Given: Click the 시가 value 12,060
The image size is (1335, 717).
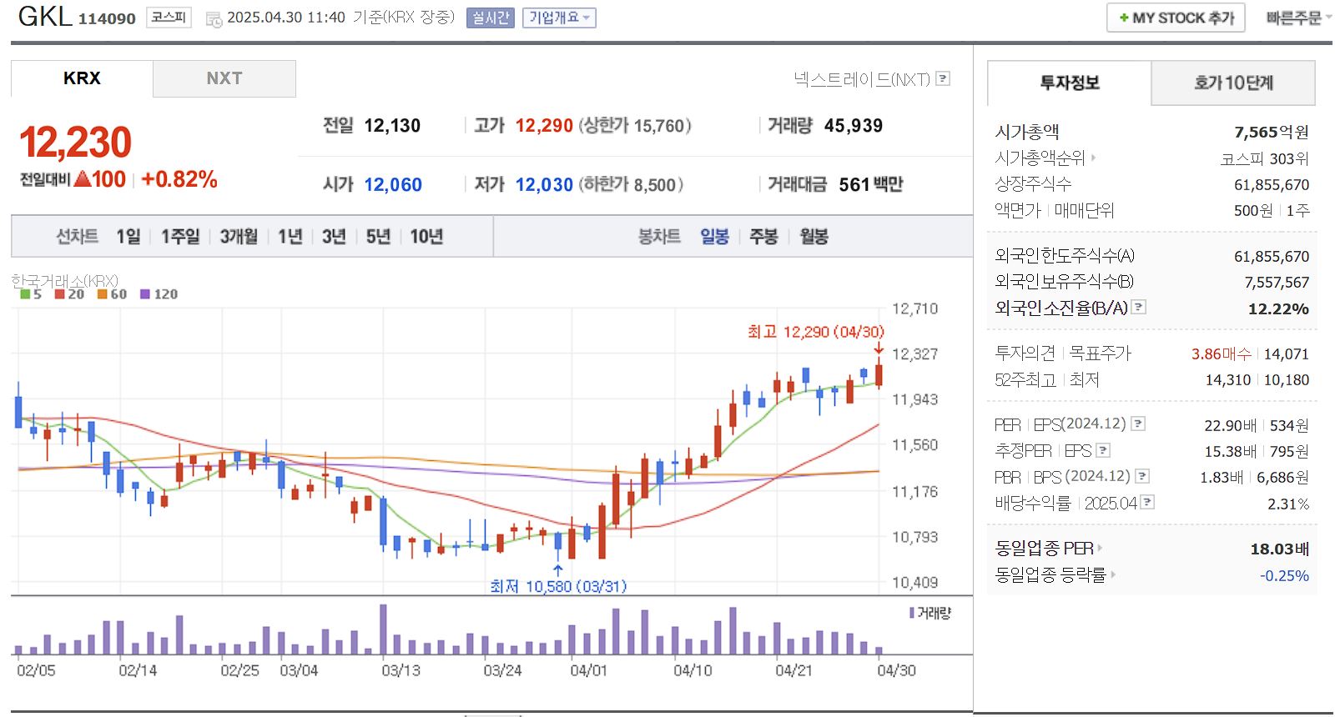Looking at the screenshot, I should pos(393,185).
